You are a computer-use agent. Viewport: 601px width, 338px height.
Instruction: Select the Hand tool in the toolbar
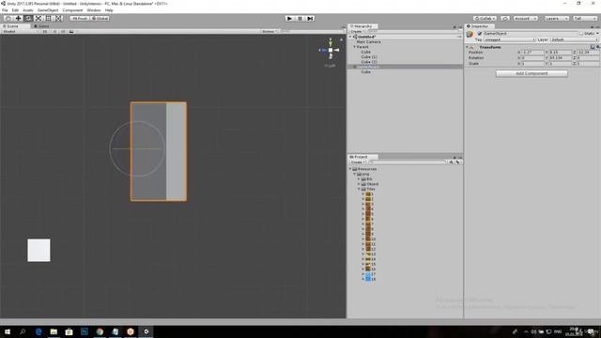click(8, 19)
